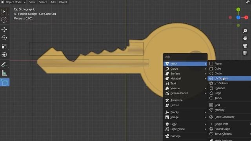Add a Cone mesh
The image size is (251, 141).
click(229, 93)
